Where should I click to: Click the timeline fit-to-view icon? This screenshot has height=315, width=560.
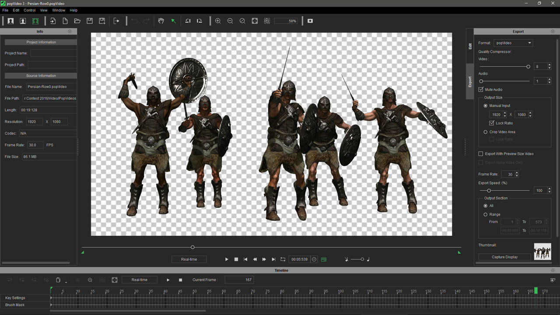[115, 280]
